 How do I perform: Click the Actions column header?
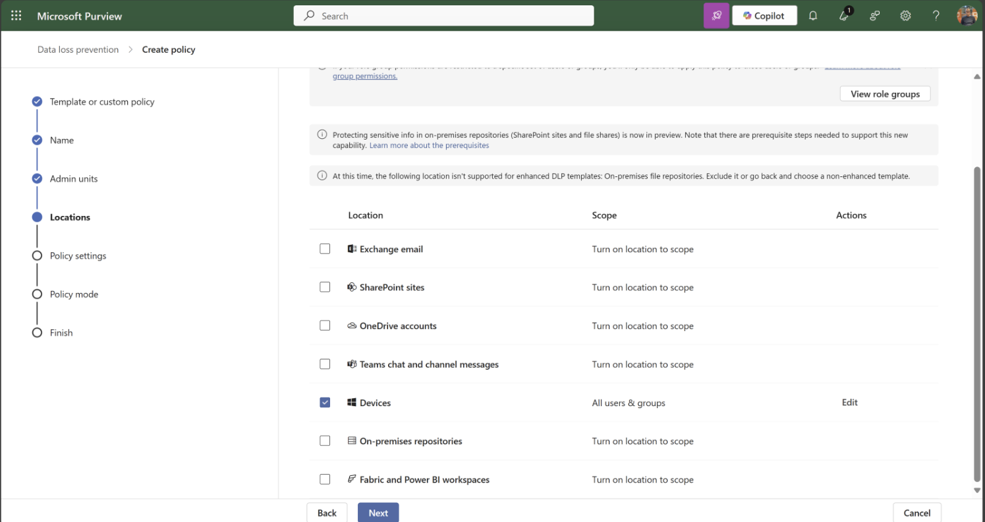851,215
